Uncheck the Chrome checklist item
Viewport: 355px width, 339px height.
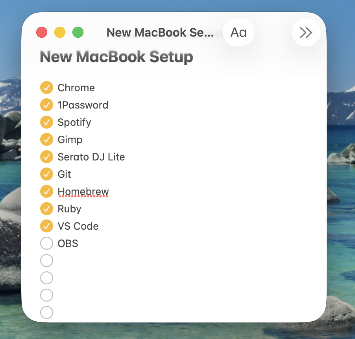pos(47,88)
